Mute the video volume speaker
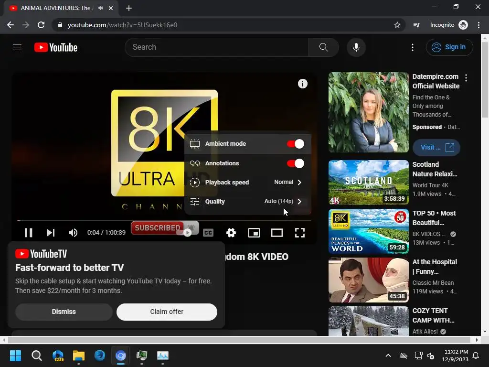This screenshot has width=489, height=367. 73,233
